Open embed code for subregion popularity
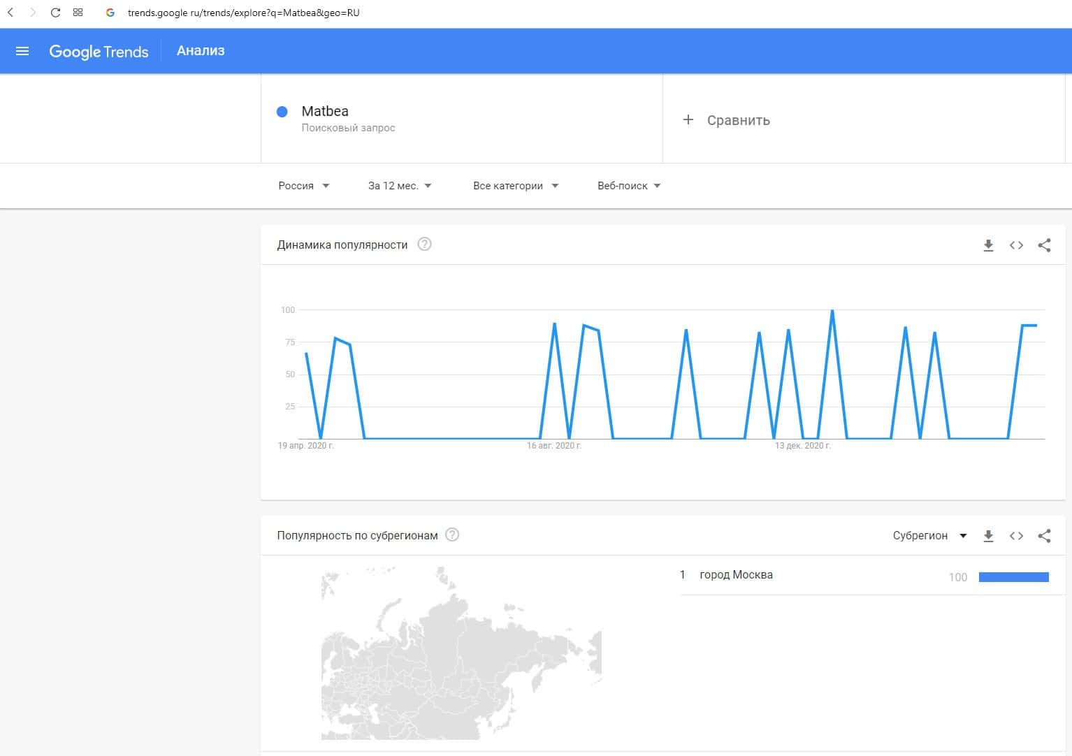The width and height of the screenshot is (1072, 756). point(1016,536)
